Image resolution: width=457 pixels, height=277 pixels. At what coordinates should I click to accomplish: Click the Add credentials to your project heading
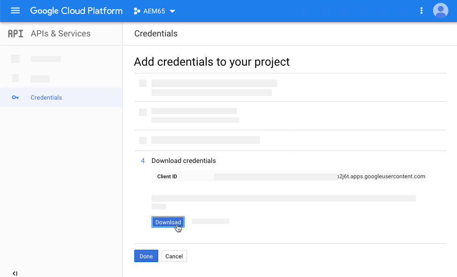(x=211, y=62)
